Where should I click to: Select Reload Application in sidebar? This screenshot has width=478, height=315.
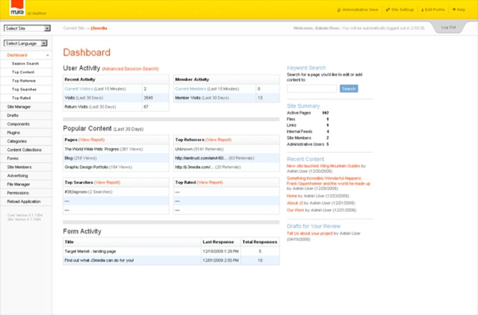pyautogui.click(x=22, y=201)
